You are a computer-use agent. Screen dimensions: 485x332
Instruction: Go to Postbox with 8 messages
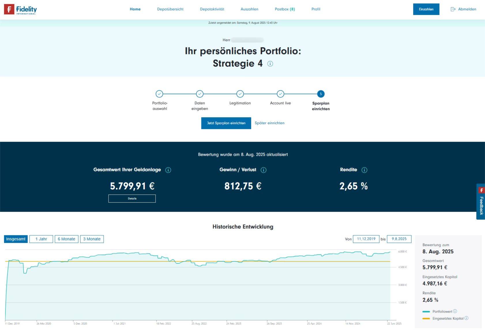pyautogui.click(x=285, y=9)
